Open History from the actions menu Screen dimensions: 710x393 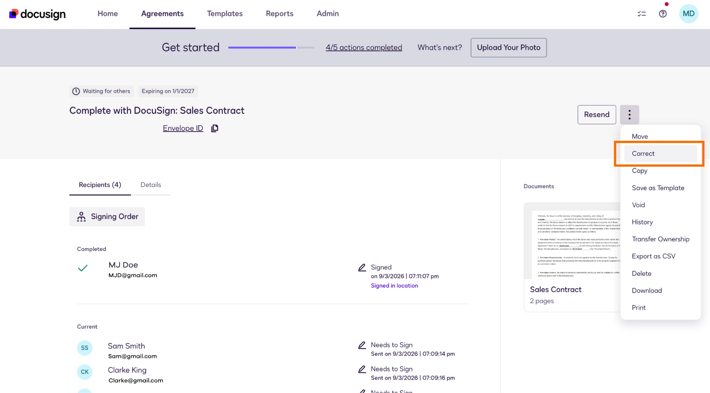point(660,222)
